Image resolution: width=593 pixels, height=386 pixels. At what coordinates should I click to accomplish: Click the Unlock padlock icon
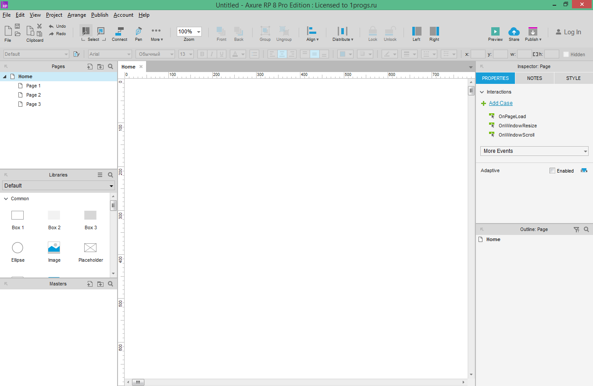tap(390, 31)
